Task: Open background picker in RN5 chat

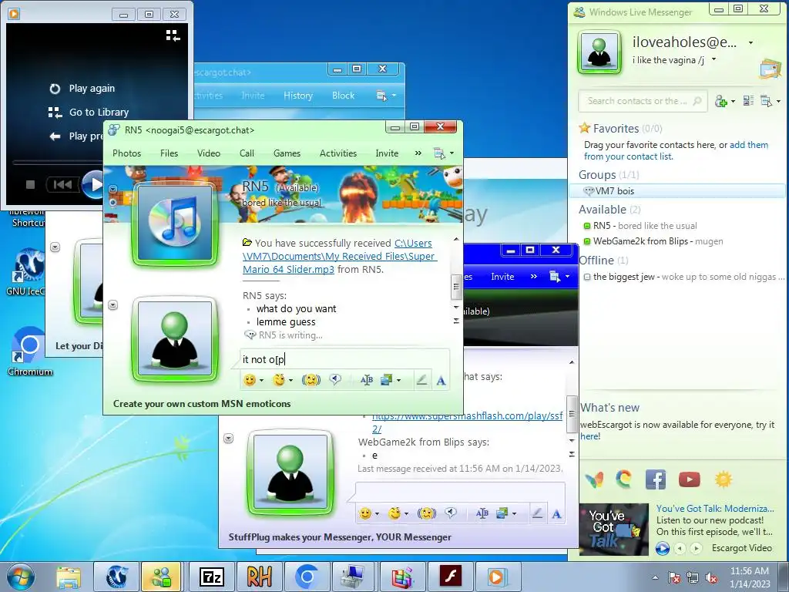Action: tap(387, 380)
